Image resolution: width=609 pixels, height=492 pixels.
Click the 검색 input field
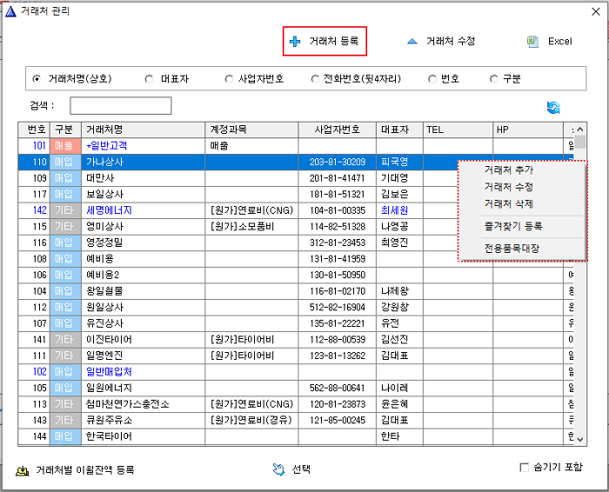tap(121, 106)
